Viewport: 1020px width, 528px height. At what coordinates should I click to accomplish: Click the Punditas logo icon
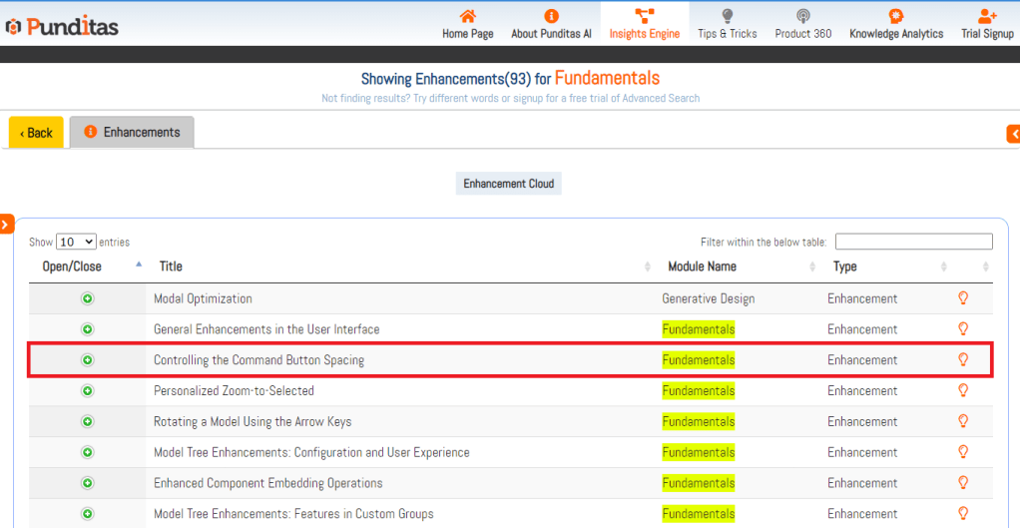(14, 27)
